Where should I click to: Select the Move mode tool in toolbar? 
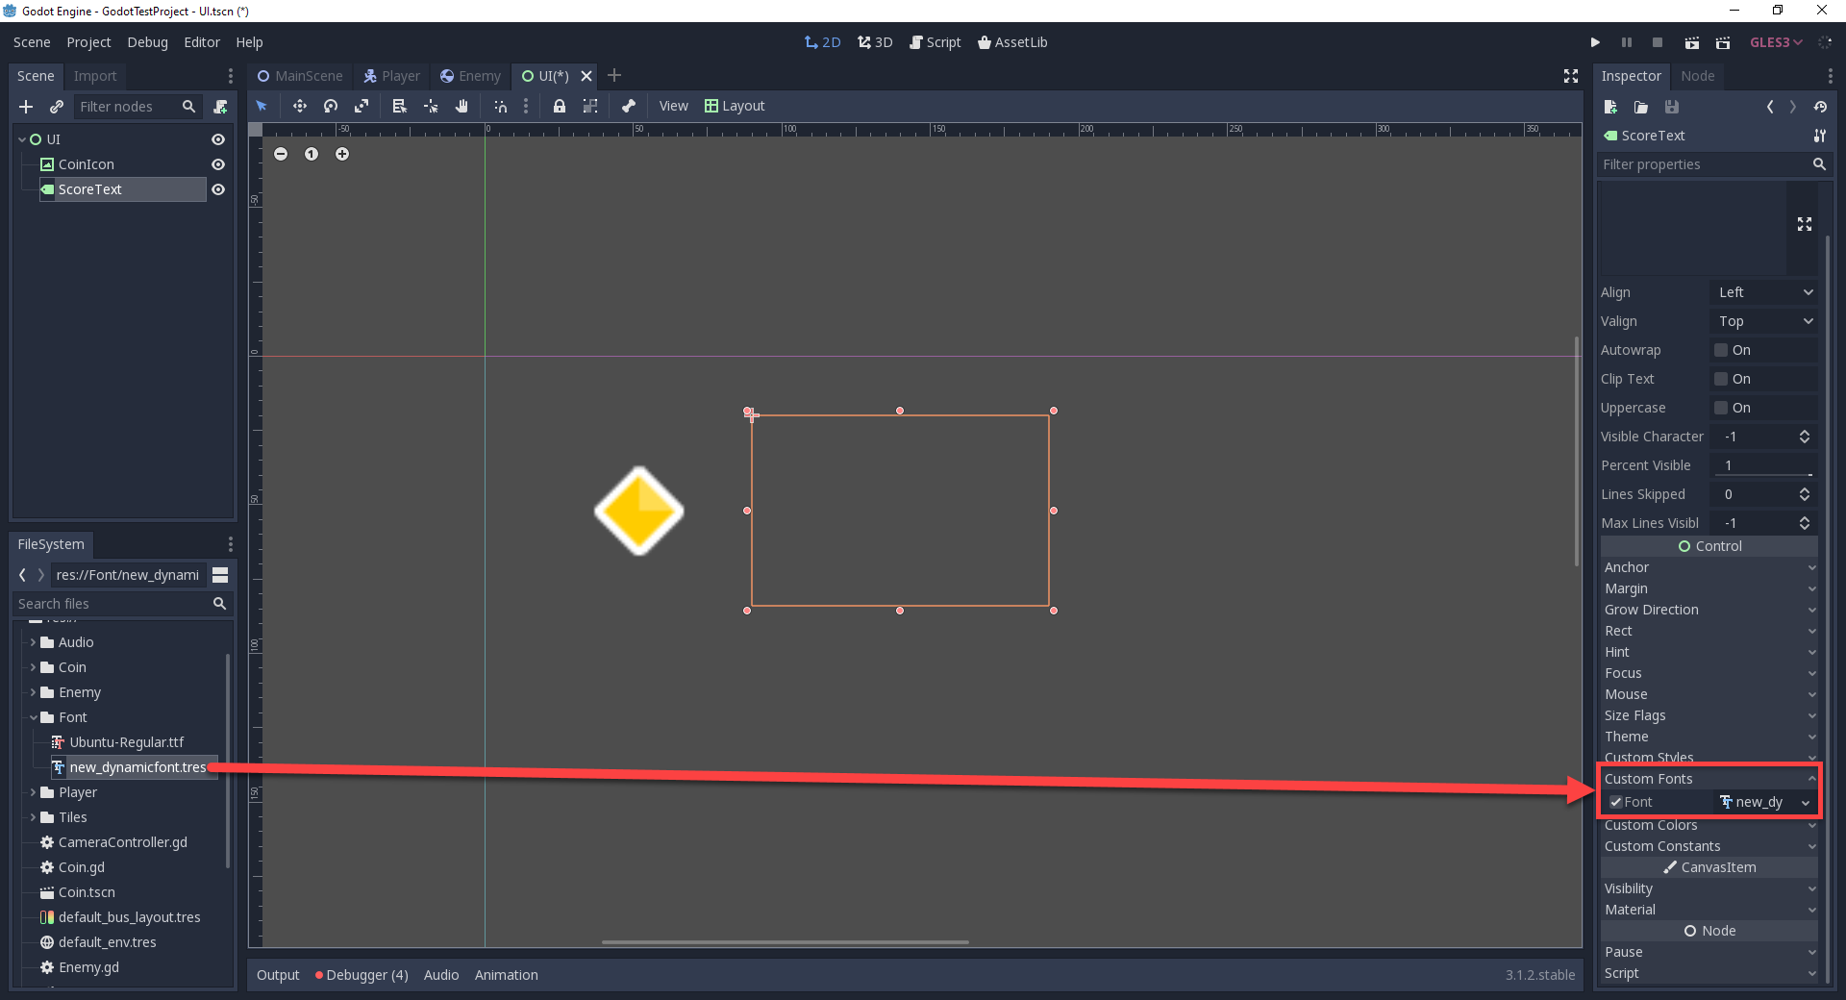pos(299,106)
